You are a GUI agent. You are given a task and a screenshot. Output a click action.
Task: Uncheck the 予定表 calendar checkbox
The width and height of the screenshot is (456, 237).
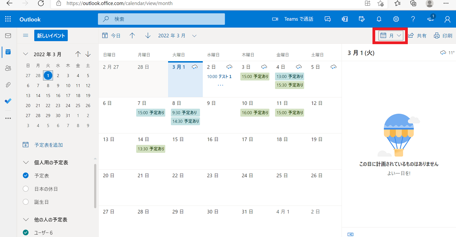click(25, 176)
